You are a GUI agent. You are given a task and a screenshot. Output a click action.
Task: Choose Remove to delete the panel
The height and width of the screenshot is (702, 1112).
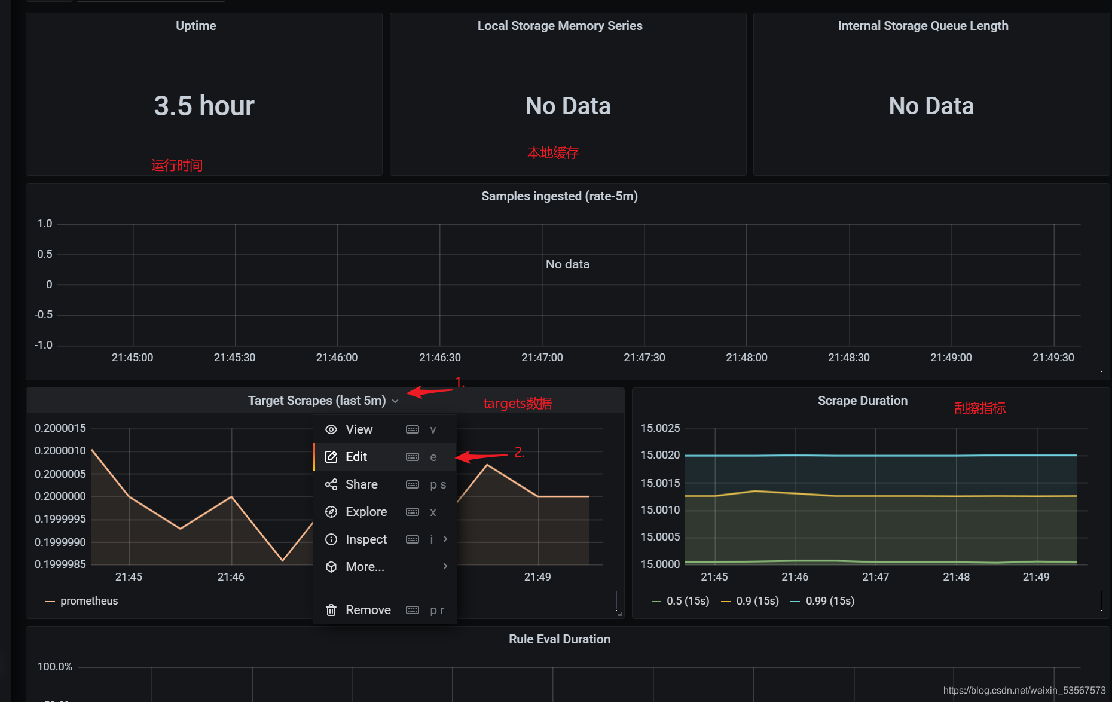(385, 610)
